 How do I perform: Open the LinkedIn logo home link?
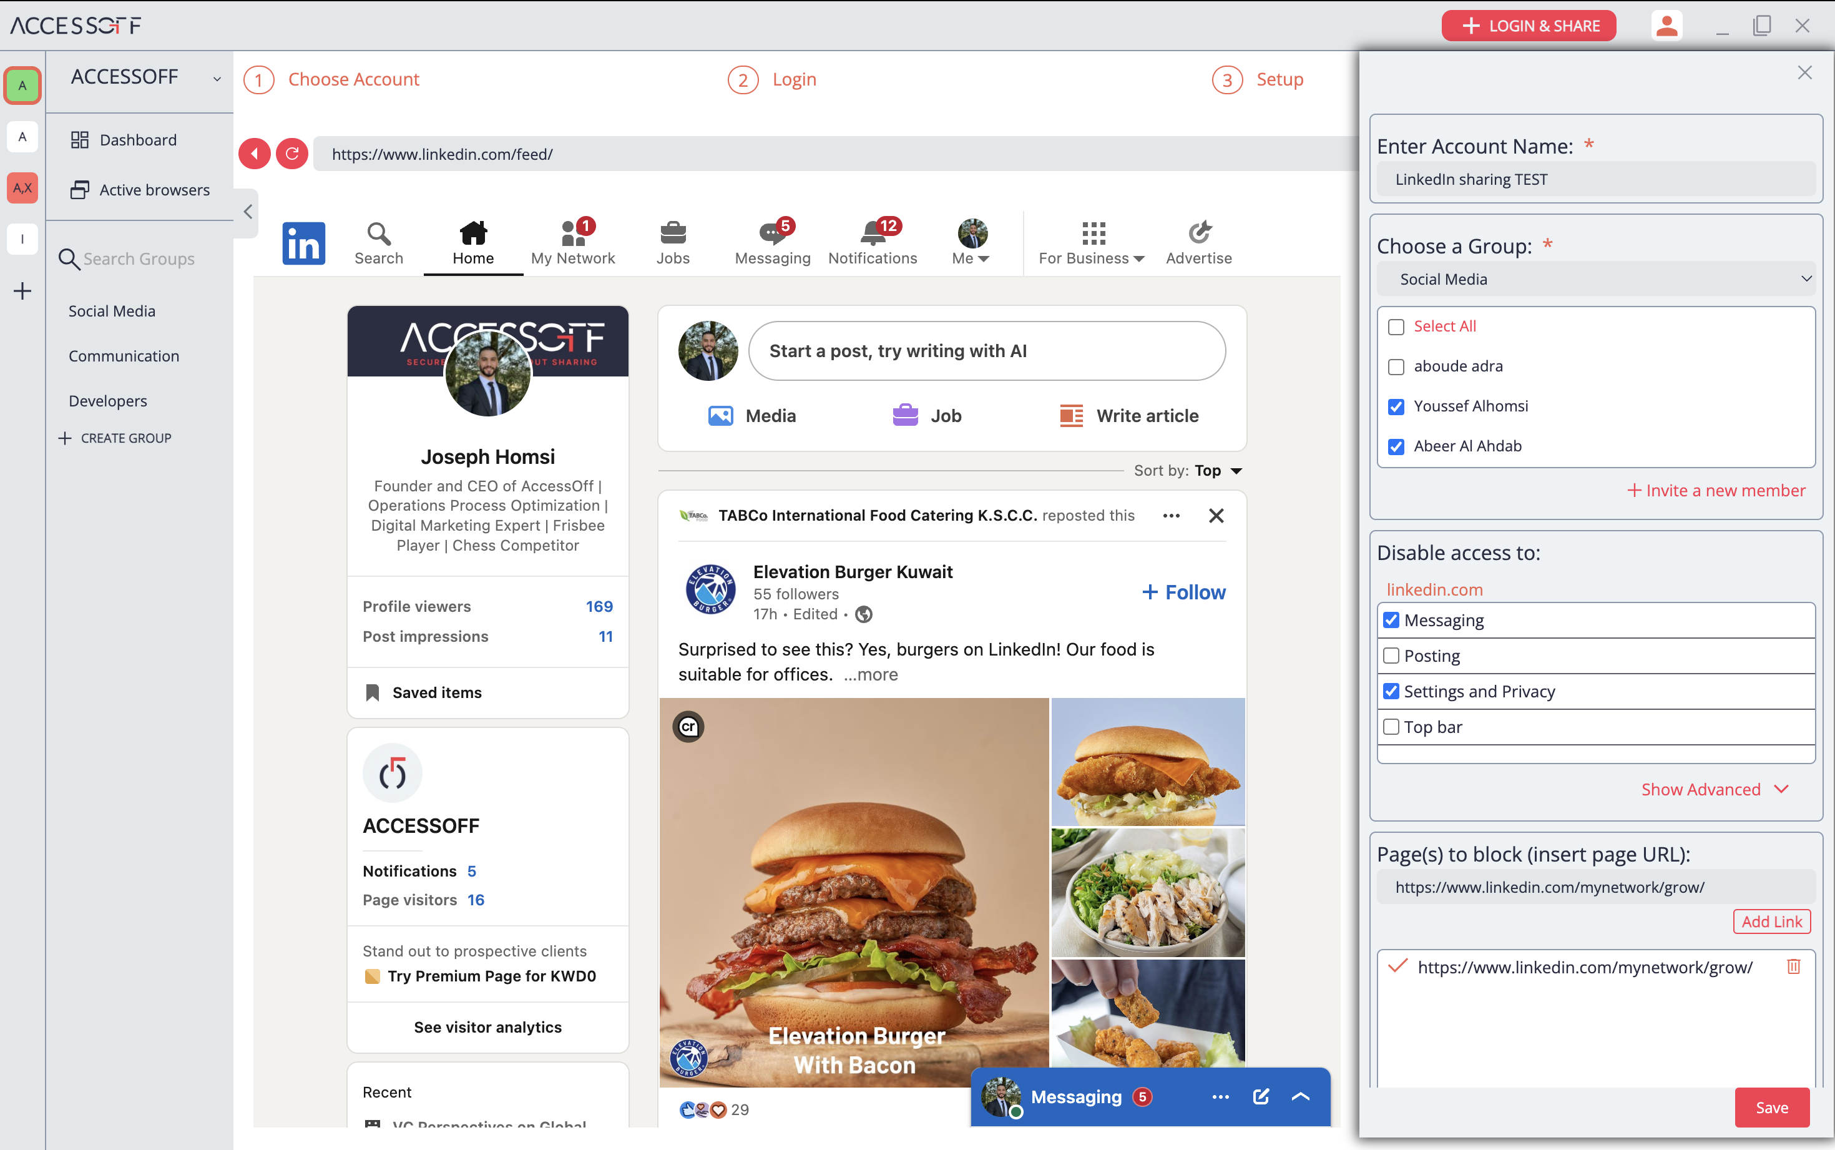click(304, 243)
